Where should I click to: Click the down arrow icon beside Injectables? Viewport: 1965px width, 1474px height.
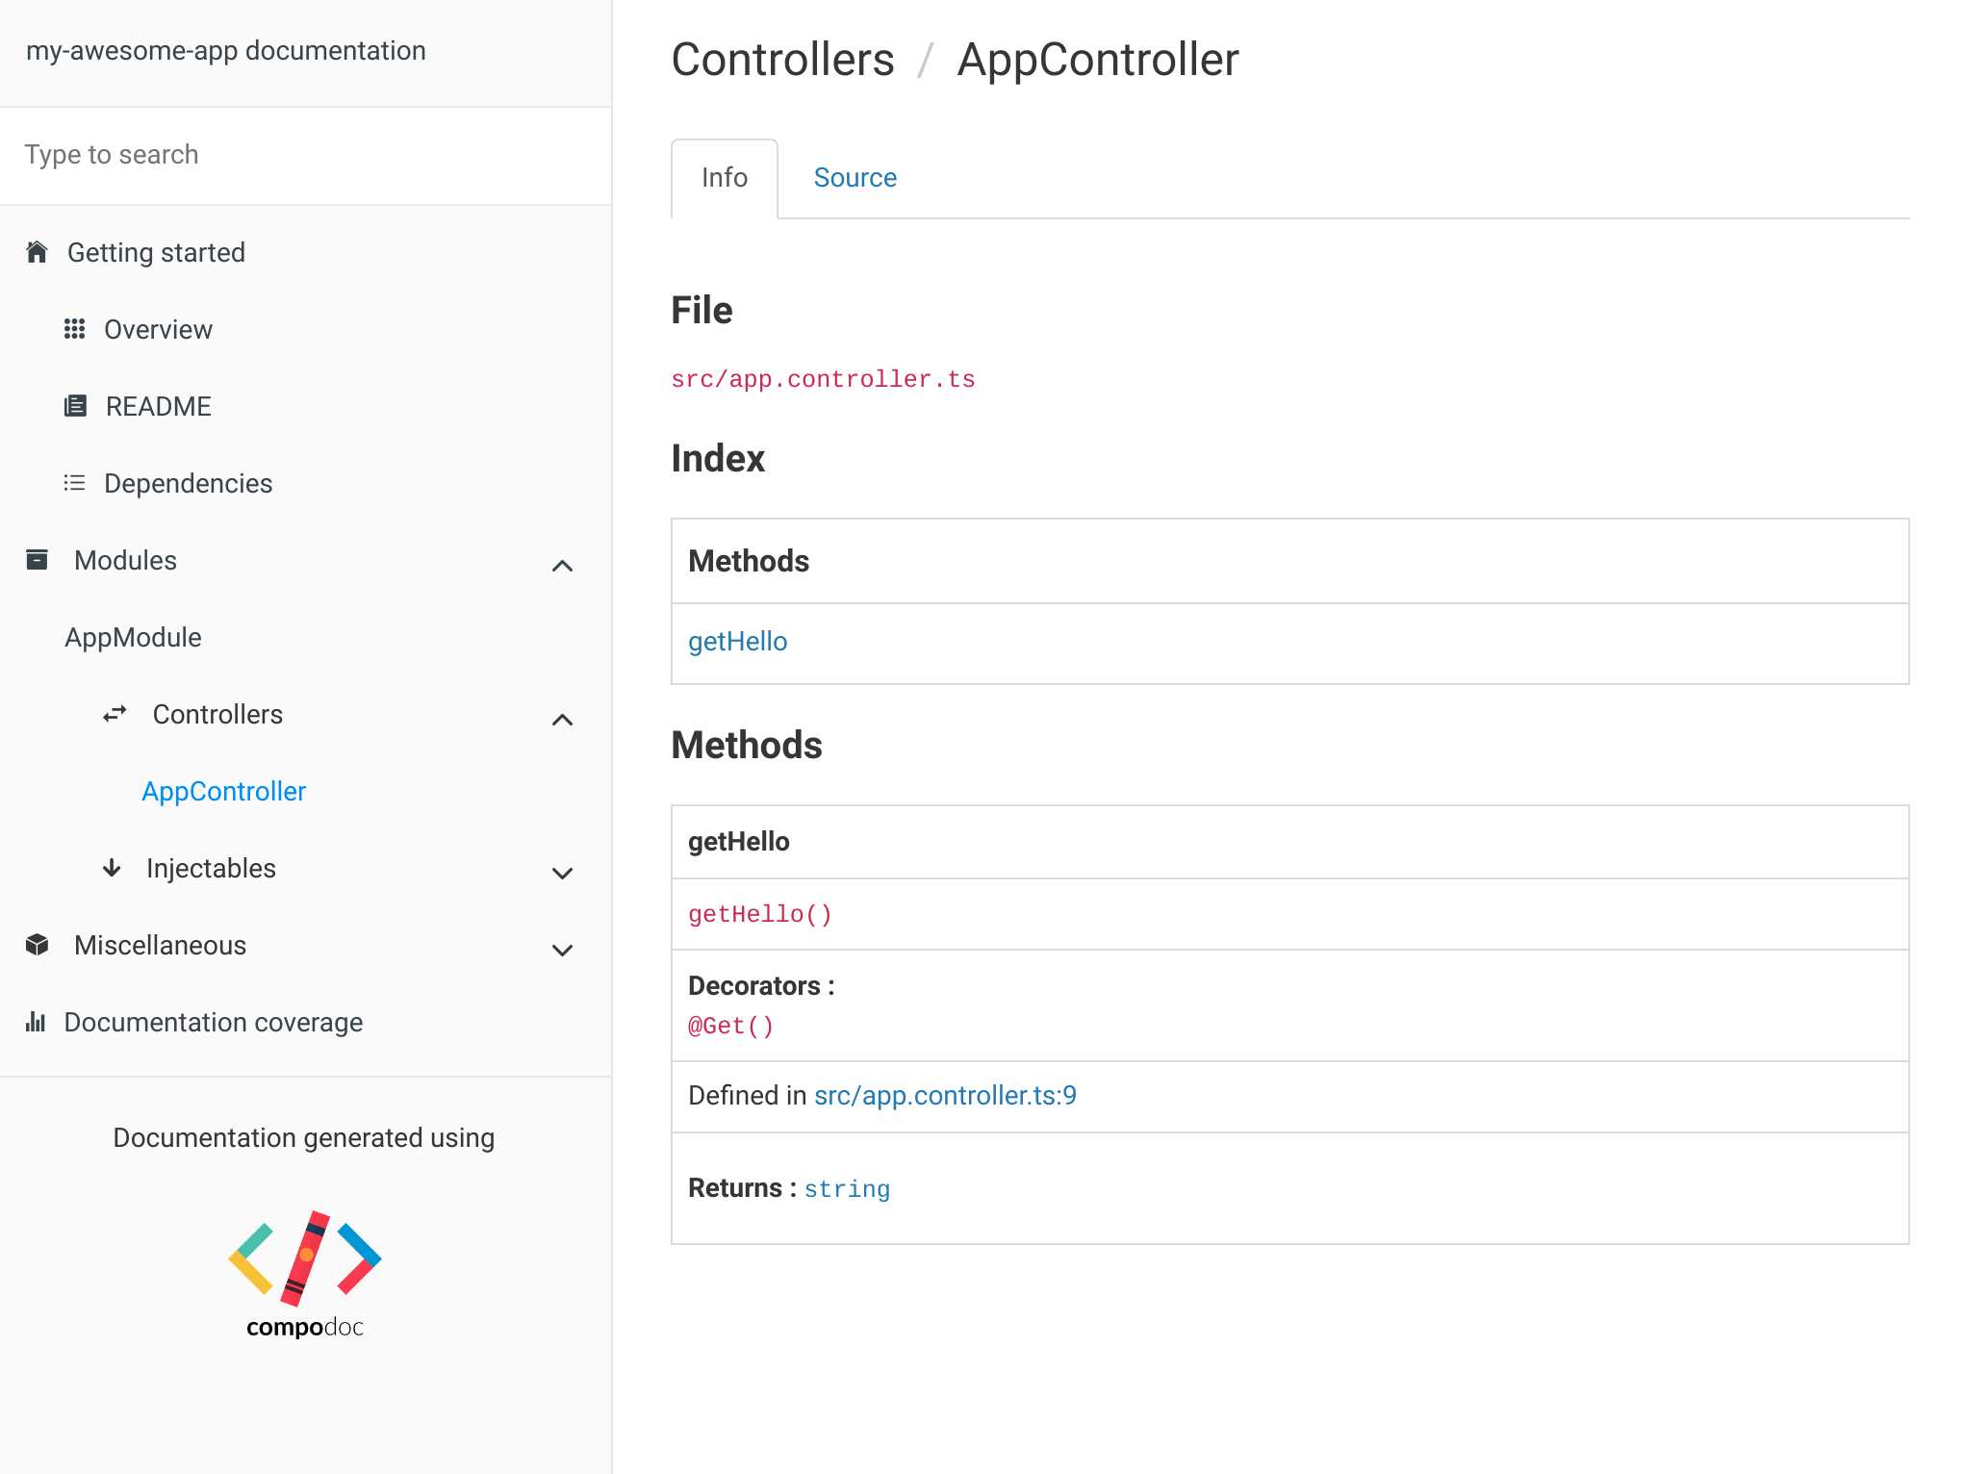point(112,868)
